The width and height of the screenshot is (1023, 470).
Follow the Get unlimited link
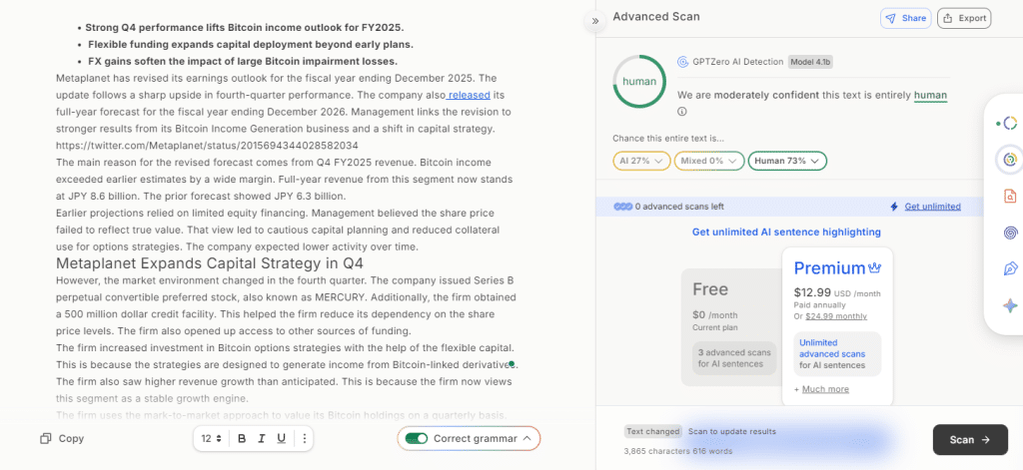(x=932, y=207)
